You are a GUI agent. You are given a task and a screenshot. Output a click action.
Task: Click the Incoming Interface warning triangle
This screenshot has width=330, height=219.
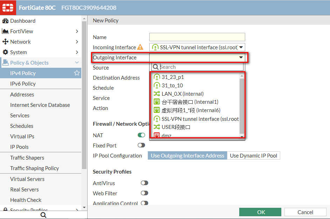140,47
